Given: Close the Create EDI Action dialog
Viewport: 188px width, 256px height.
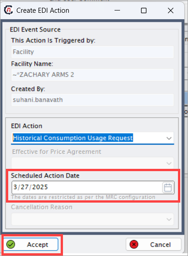Looking at the screenshot, I should [171, 10].
